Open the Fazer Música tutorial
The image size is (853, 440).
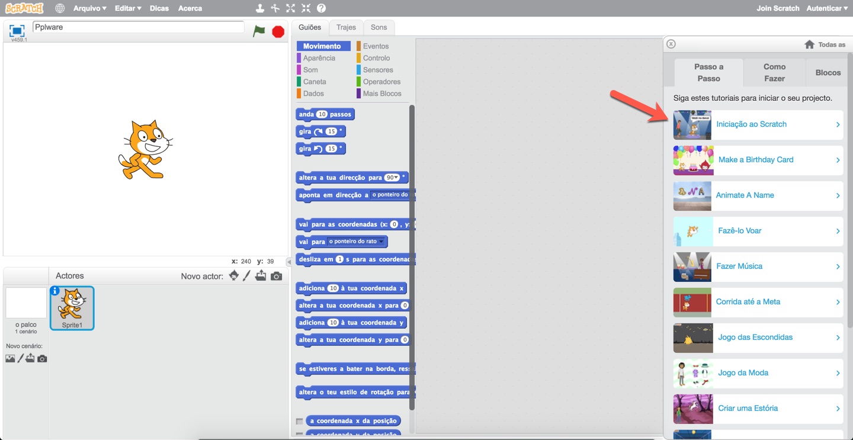tap(758, 266)
